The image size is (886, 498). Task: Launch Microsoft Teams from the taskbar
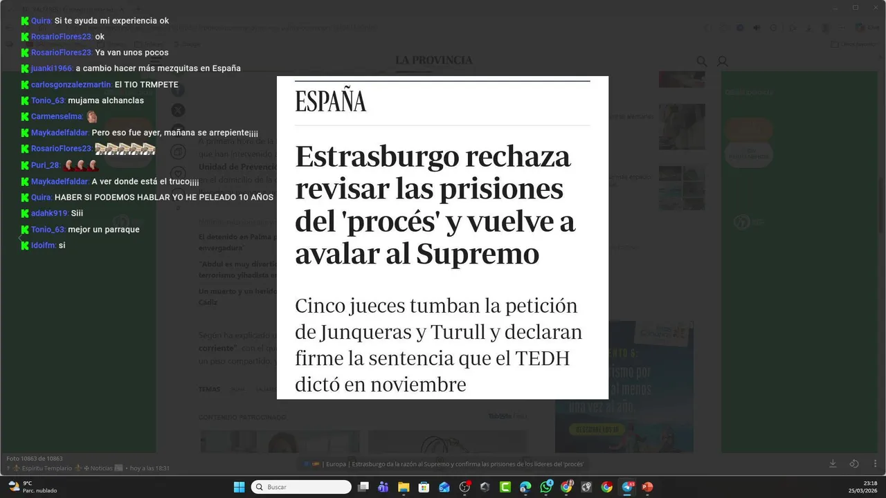(x=383, y=487)
